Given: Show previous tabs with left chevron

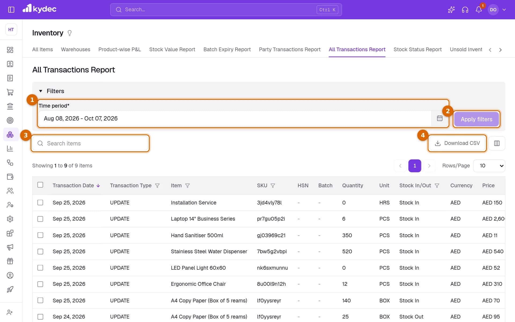Looking at the screenshot, I should tap(490, 50).
